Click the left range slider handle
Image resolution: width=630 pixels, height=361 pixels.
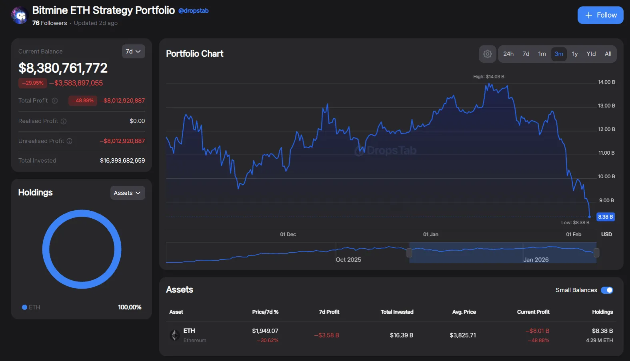coord(409,253)
